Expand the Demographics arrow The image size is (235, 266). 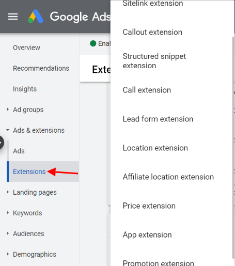[x=8, y=254]
